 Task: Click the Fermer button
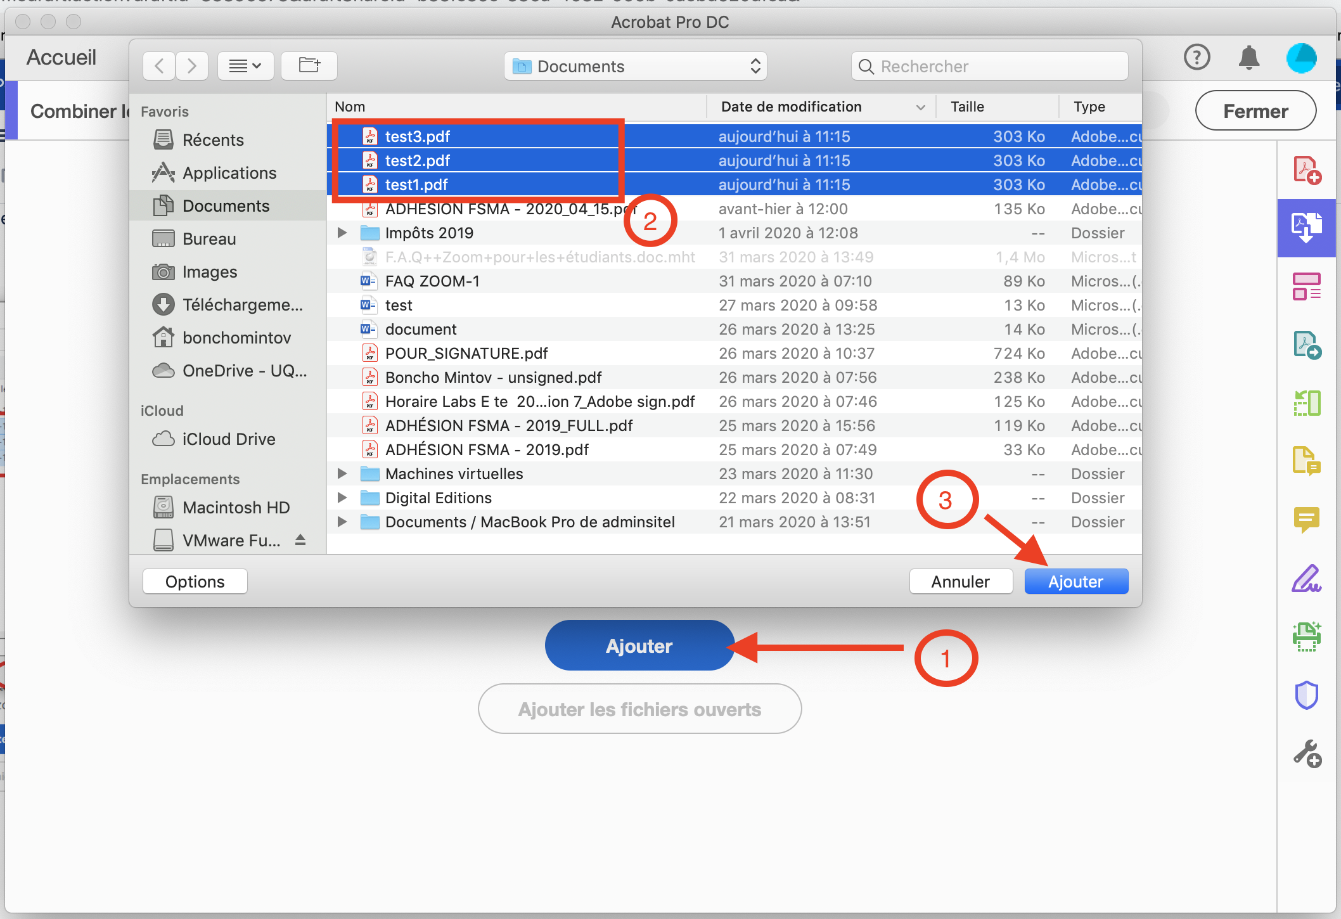point(1255,111)
